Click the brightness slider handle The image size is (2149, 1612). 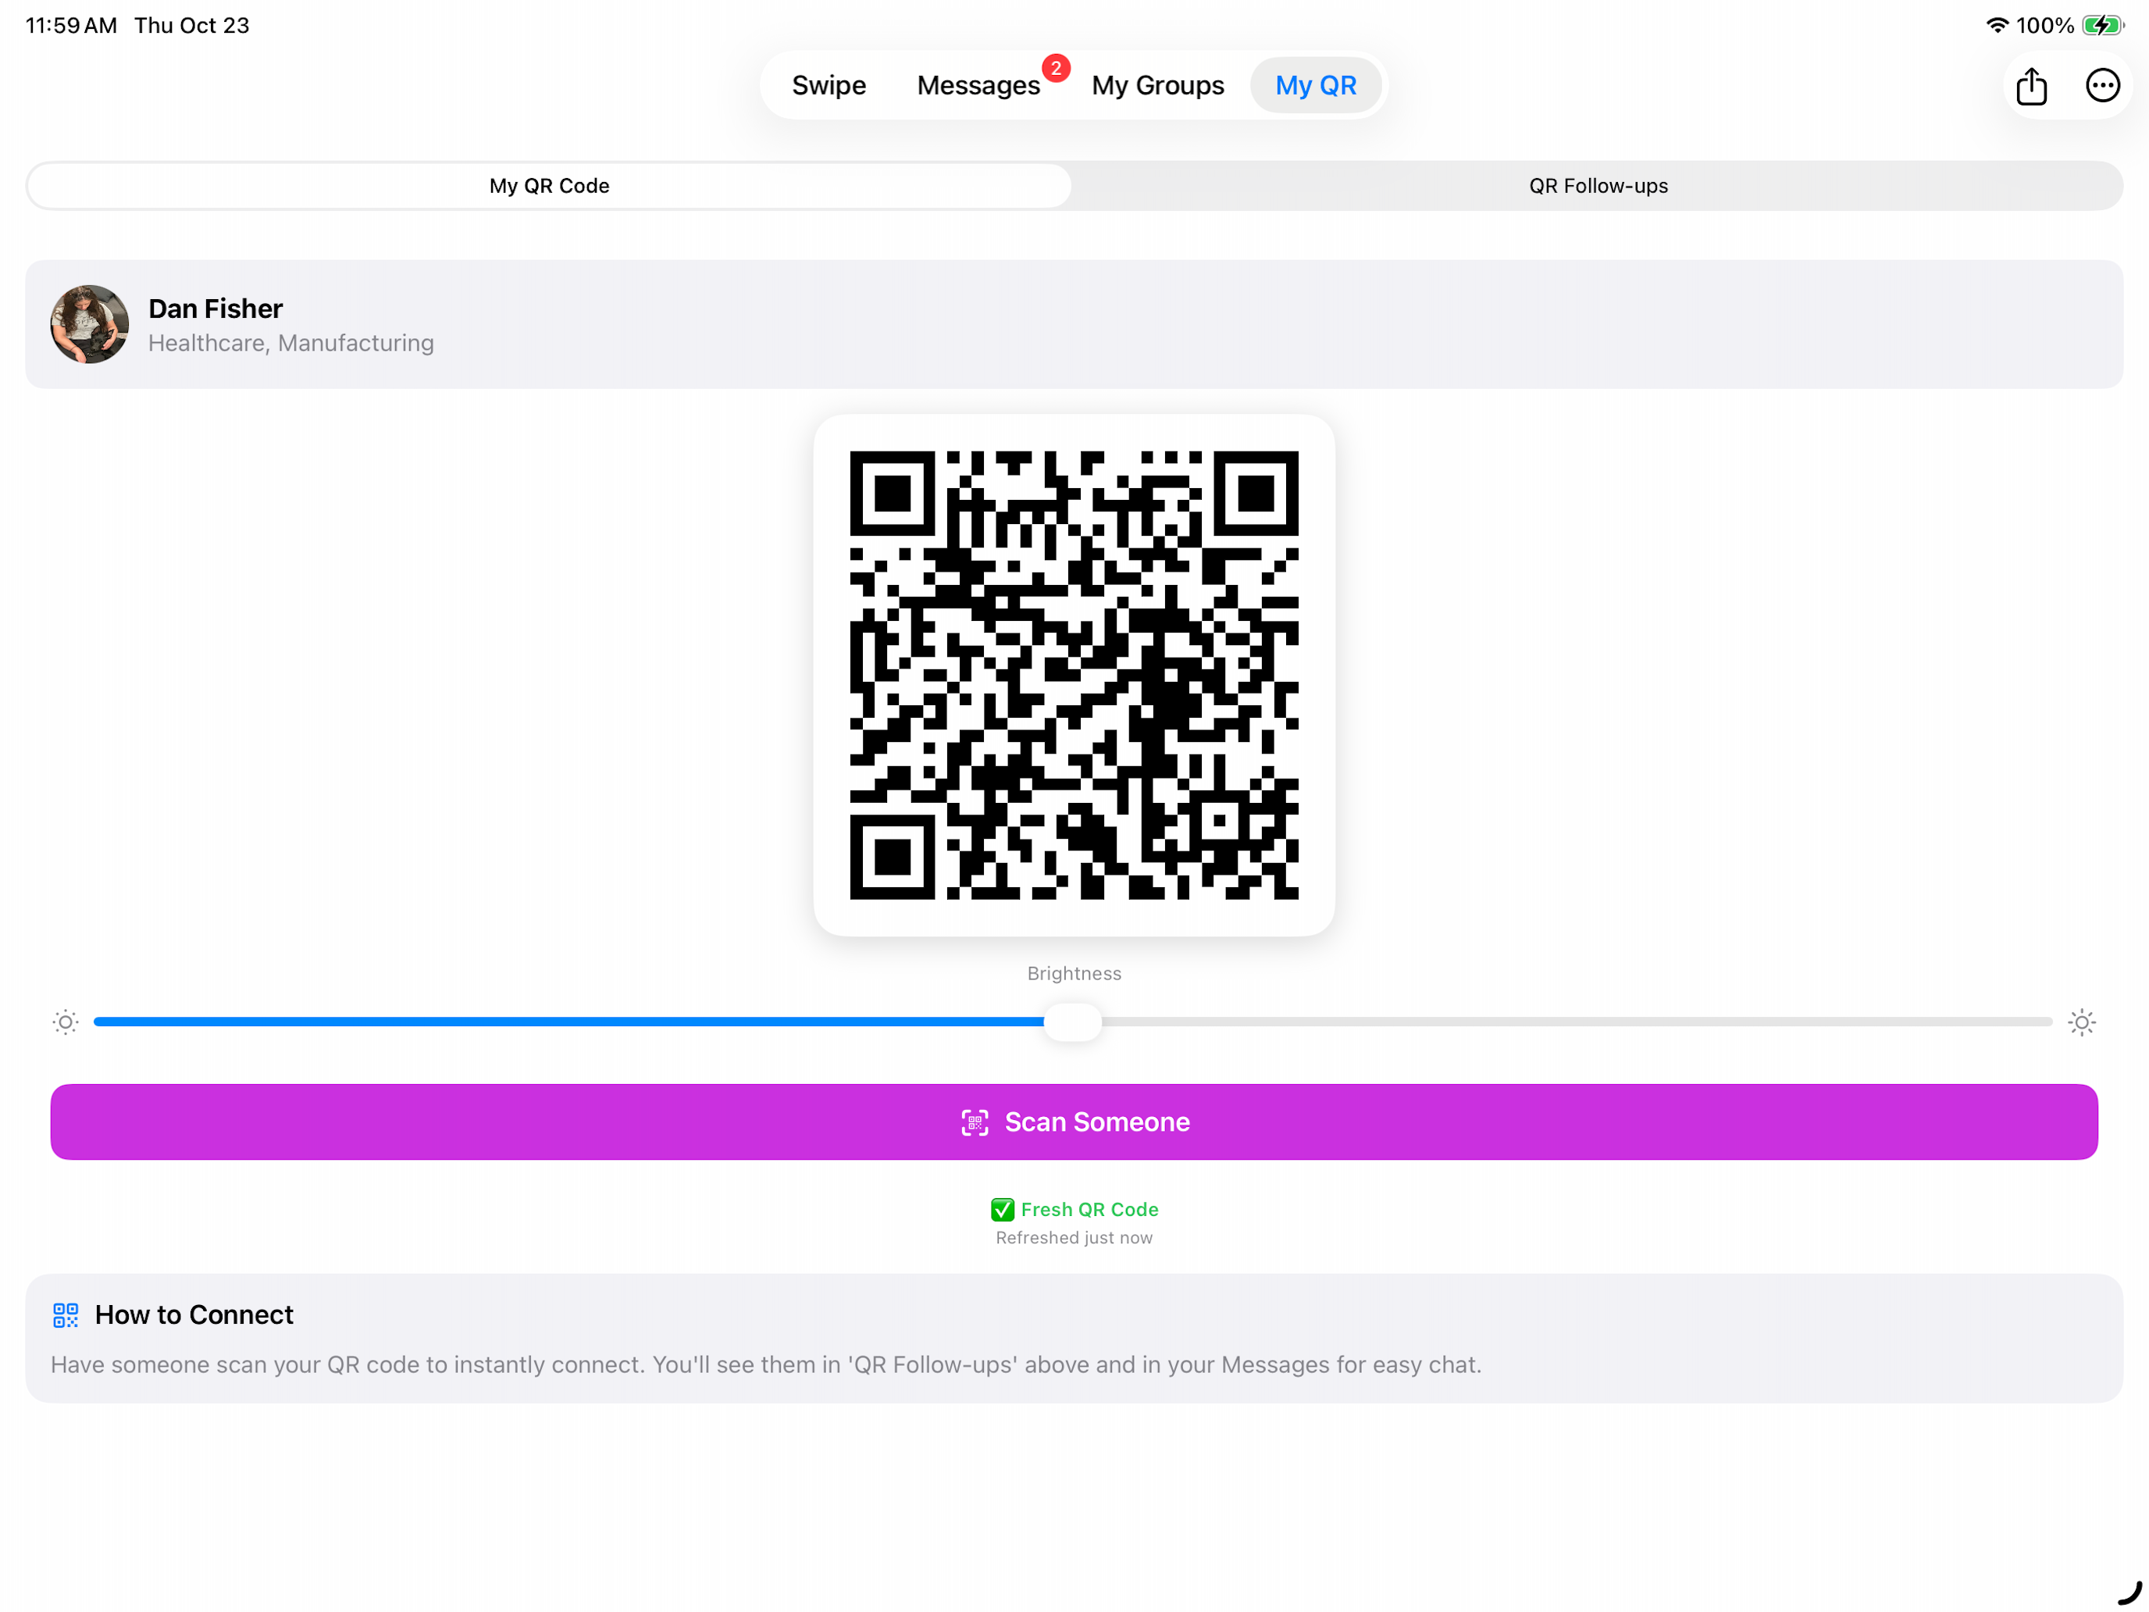1073,1022
